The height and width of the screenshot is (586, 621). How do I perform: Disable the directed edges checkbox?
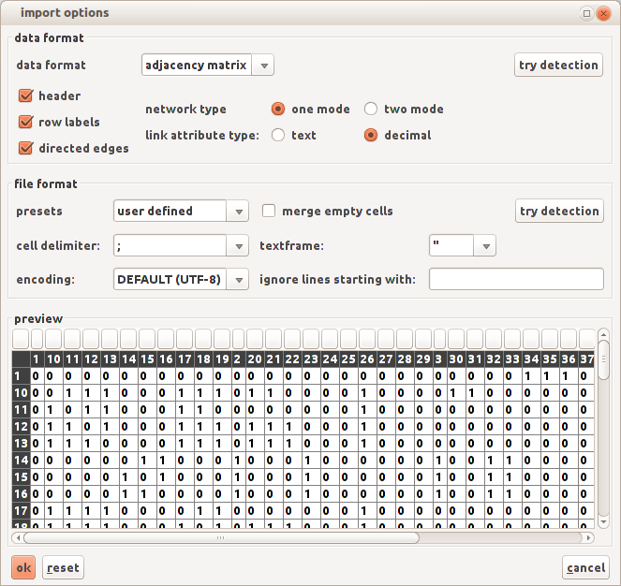pyautogui.click(x=25, y=148)
